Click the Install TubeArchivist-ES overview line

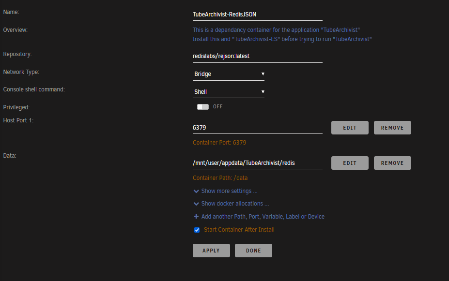(282, 39)
